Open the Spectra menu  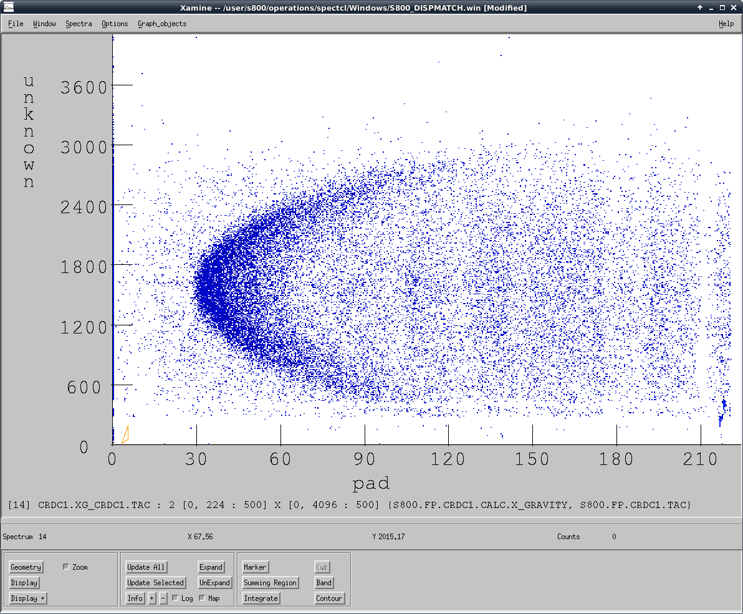tap(79, 24)
